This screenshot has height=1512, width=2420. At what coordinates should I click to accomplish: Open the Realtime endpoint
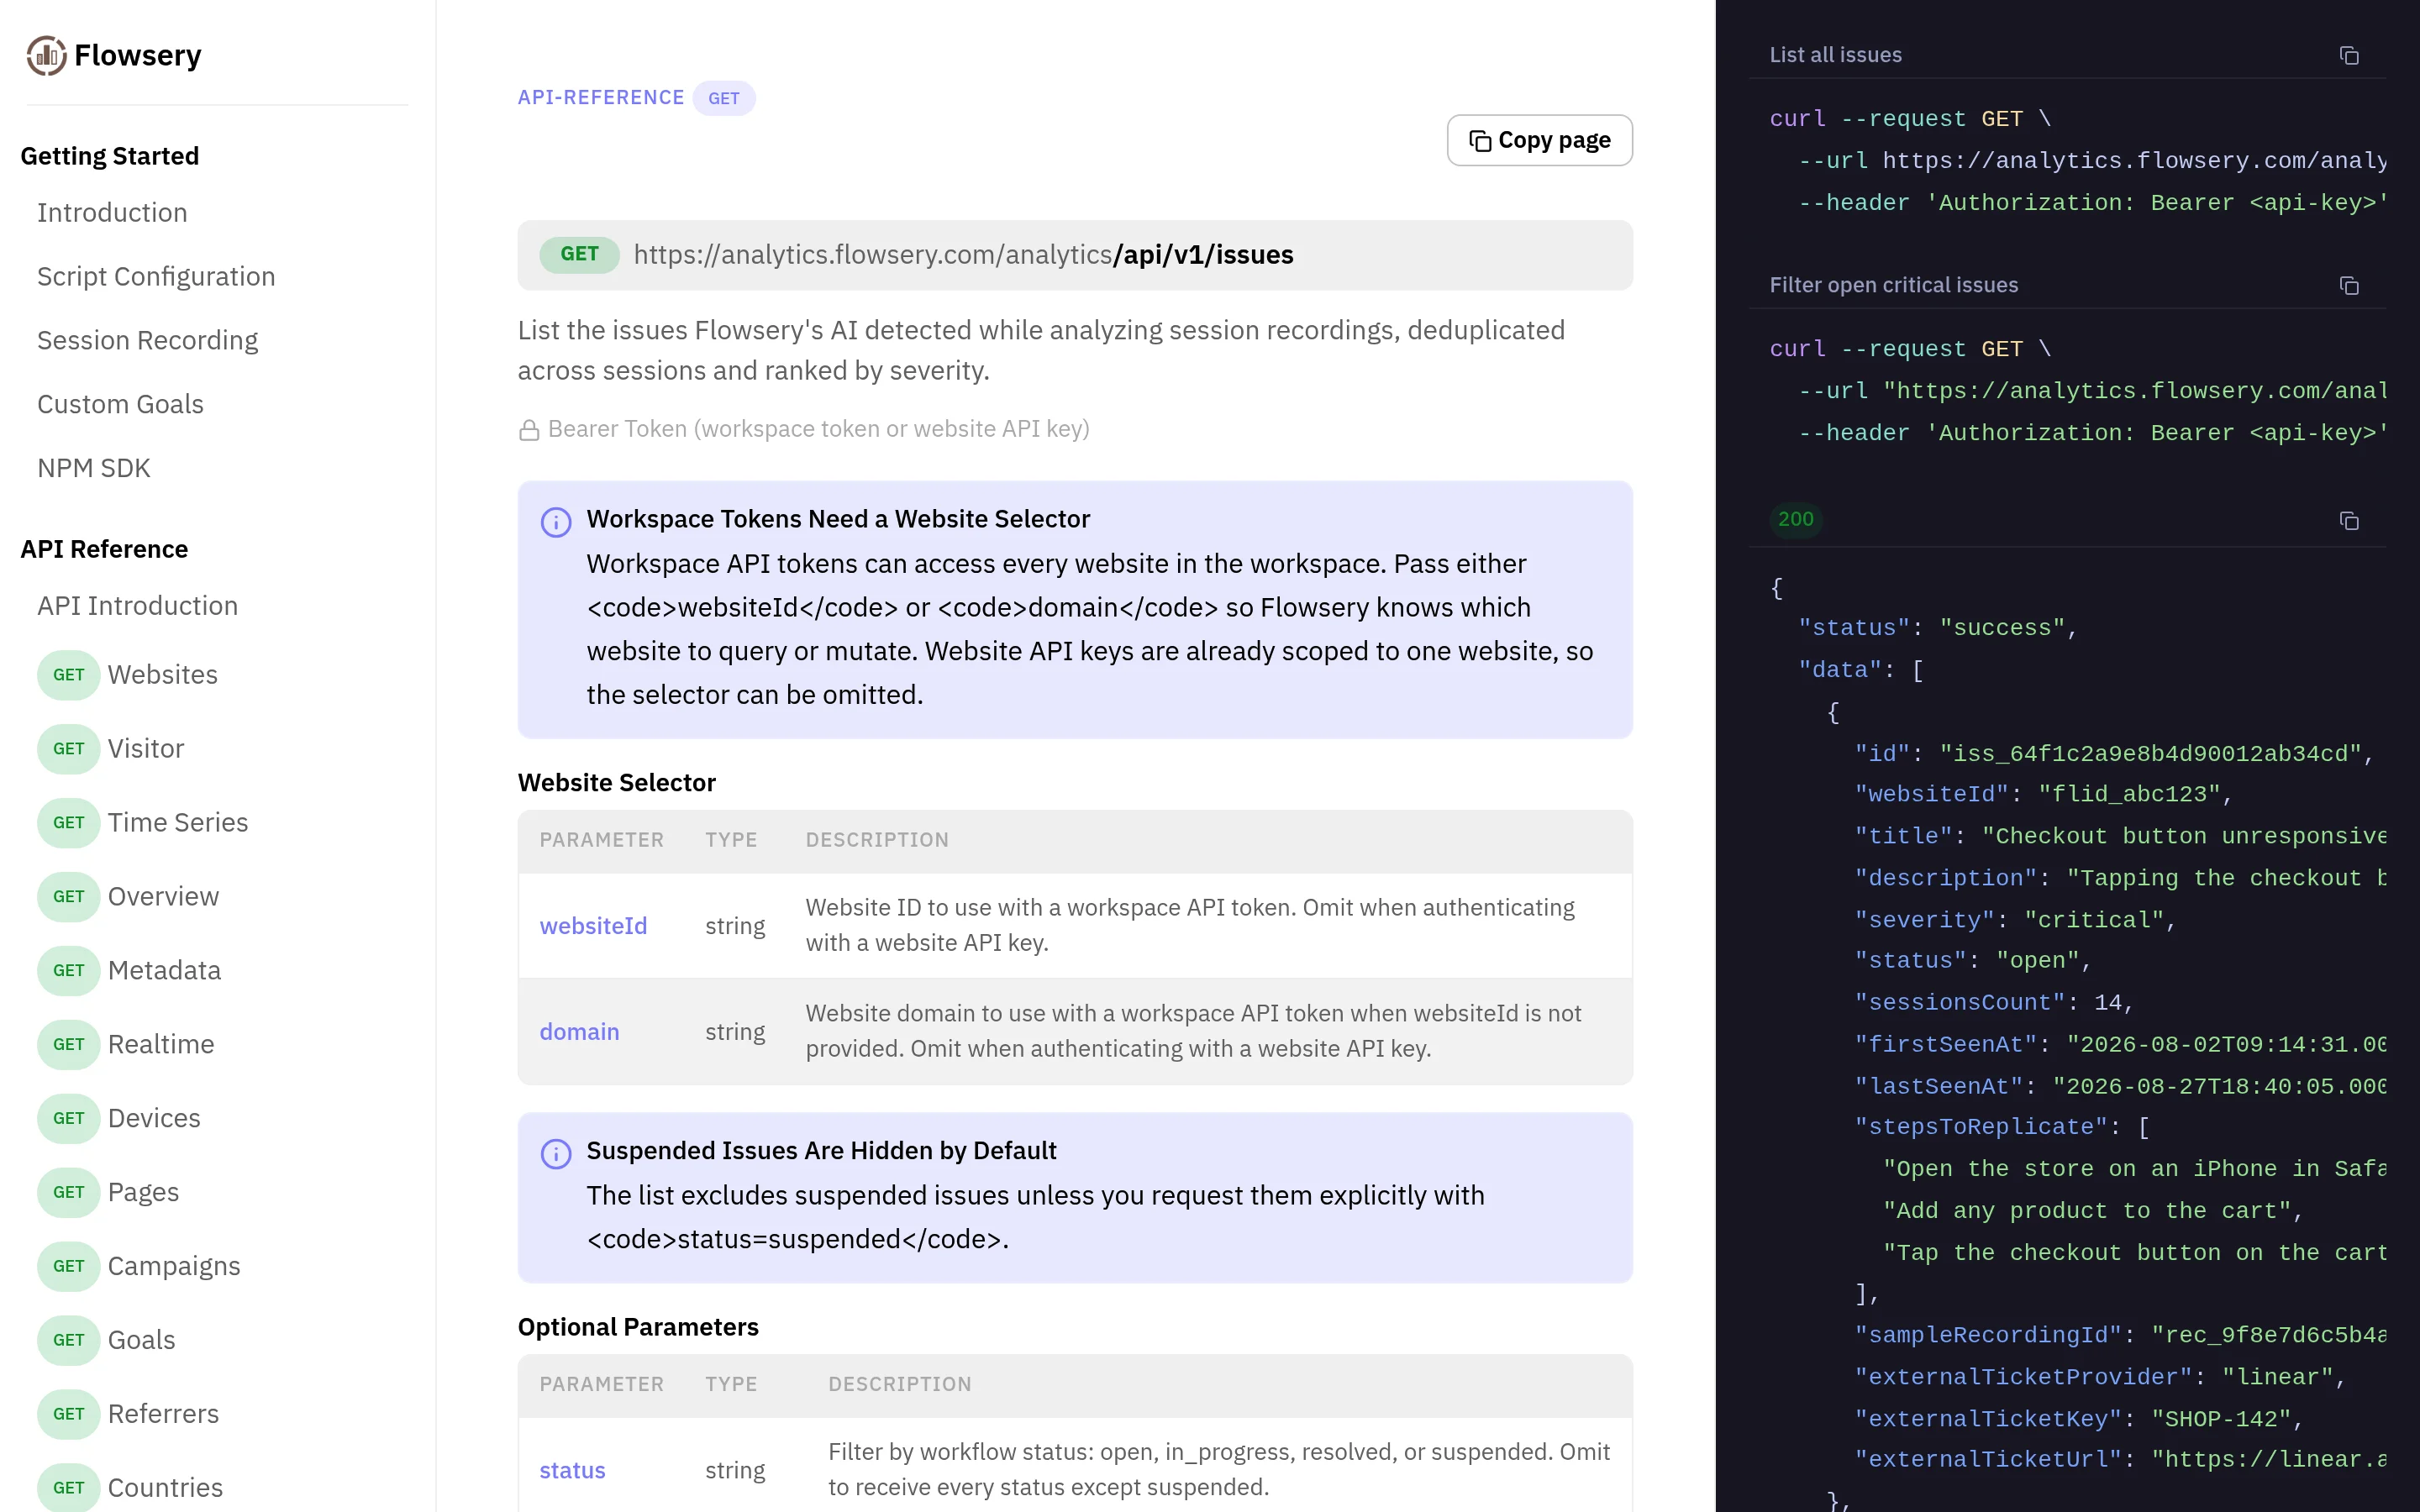[x=126, y=1045]
